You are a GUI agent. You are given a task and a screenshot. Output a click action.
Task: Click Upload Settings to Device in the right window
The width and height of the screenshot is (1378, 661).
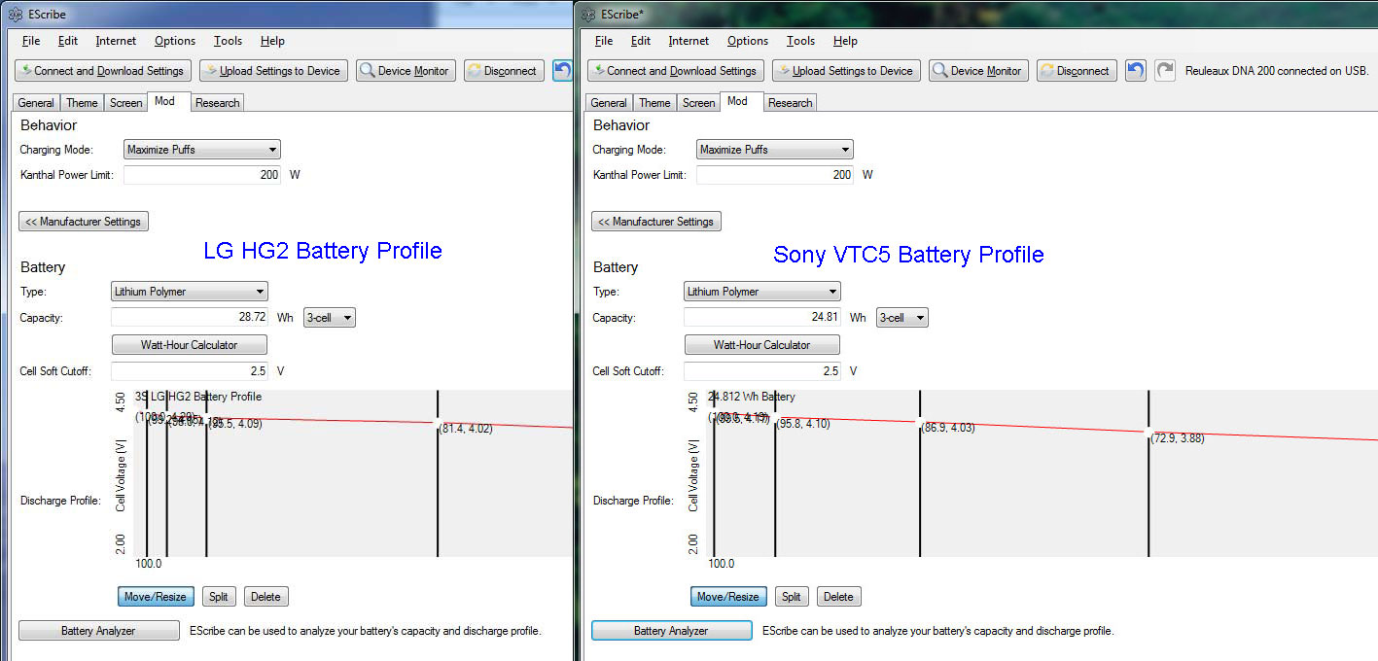846,70
